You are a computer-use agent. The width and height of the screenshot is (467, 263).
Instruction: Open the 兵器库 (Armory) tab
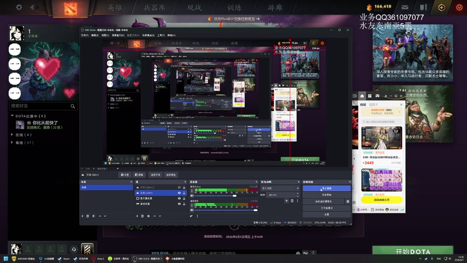tap(154, 8)
